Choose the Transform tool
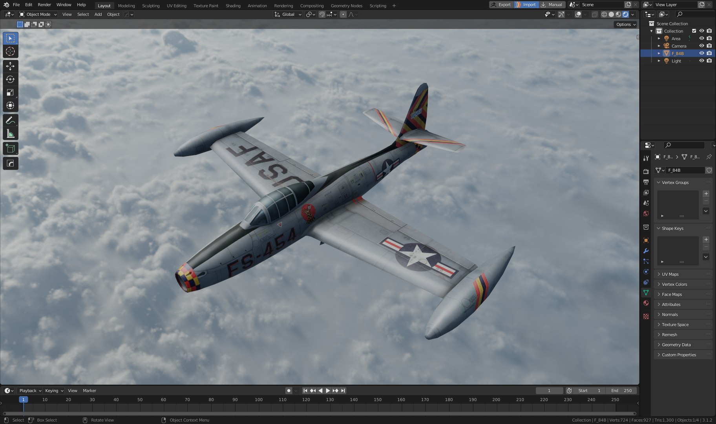 click(11, 106)
